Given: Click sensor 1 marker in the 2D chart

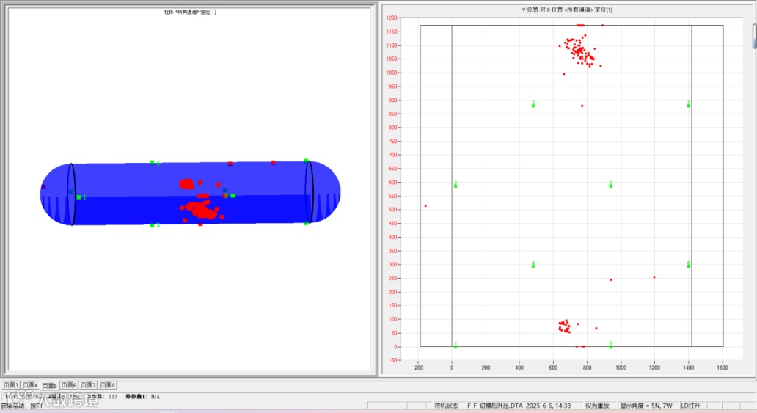Looking at the screenshot, I should (456, 346).
